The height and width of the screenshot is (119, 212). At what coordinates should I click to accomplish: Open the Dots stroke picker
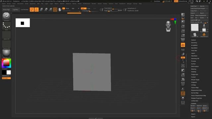click(x=6, y=26)
